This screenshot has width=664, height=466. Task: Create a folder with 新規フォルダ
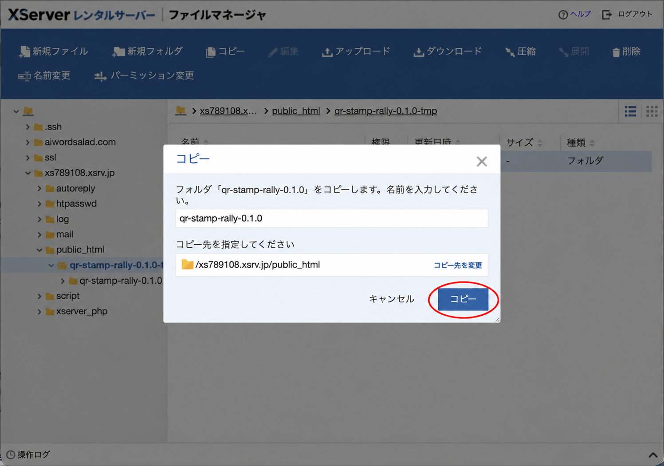tap(147, 51)
